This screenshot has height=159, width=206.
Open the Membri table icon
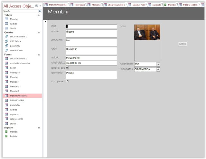pyautogui.click(x=6, y=19)
